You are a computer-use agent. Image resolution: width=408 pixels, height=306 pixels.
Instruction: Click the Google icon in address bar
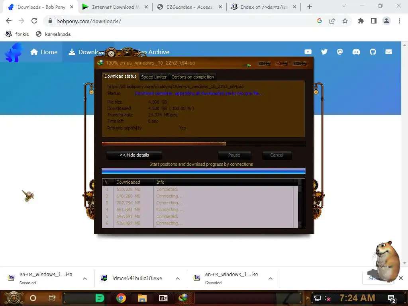pyautogui.click(x=319, y=21)
